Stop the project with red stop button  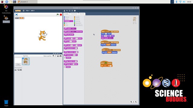61,15
